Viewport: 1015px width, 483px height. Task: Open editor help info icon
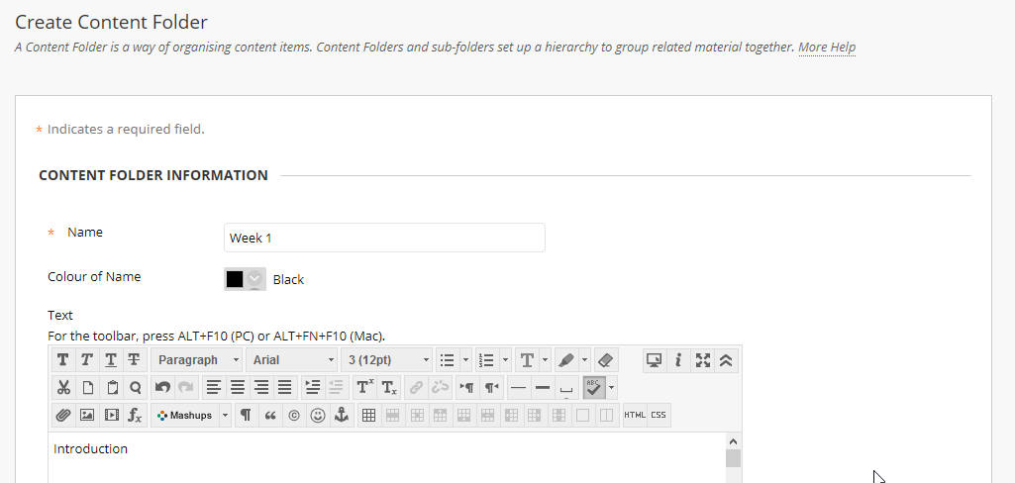click(x=678, y=360)
